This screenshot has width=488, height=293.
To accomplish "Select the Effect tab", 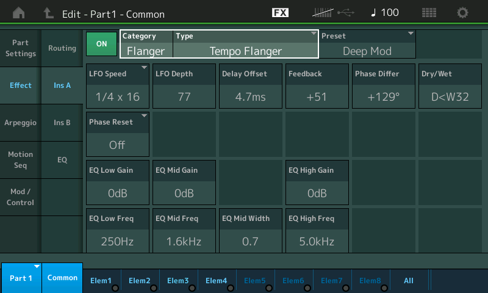I will coord(21,85).
